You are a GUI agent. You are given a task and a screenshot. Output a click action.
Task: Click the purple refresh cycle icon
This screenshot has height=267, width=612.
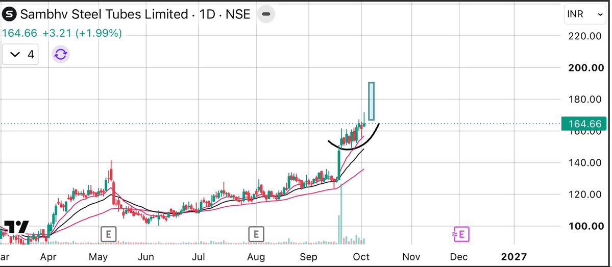[61, 54]
